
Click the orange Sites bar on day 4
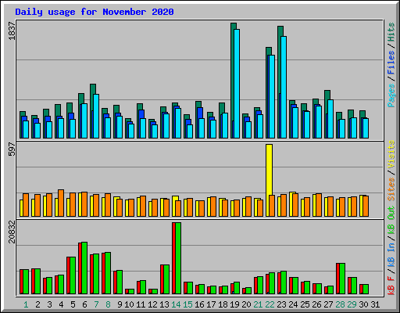pyautogui.click(x=61, y=203)
